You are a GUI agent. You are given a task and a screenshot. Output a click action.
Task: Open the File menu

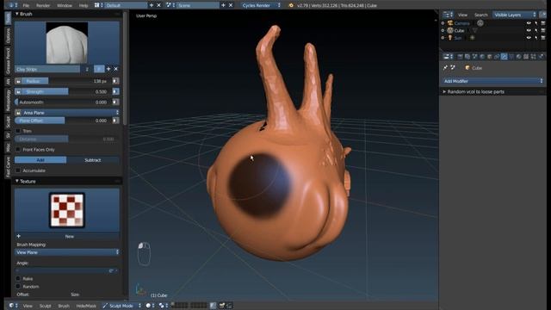point(26,6)
